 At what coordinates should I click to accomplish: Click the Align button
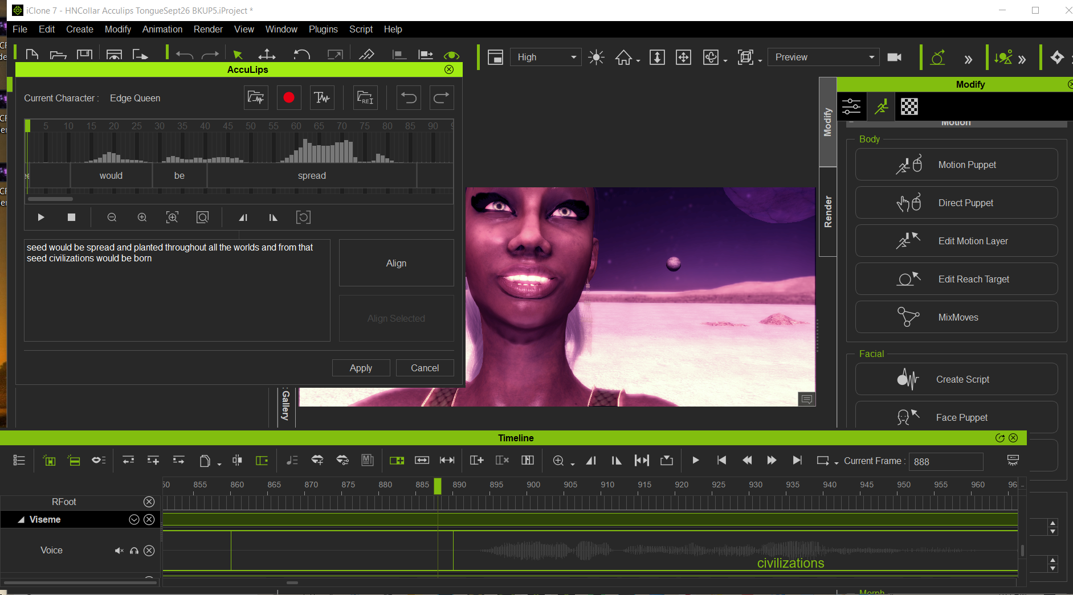(x=397, y=263)
